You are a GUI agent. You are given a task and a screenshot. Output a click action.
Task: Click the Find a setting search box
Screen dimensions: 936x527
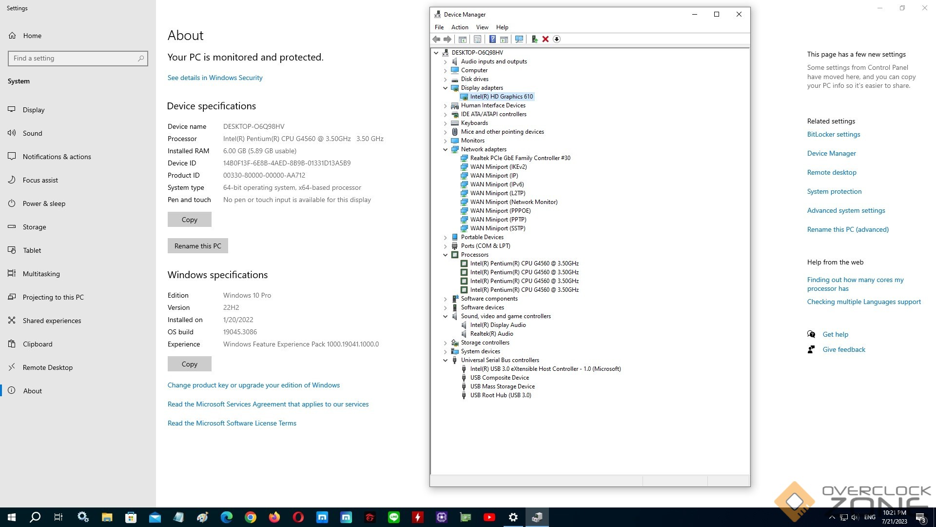tap(78, 58)
